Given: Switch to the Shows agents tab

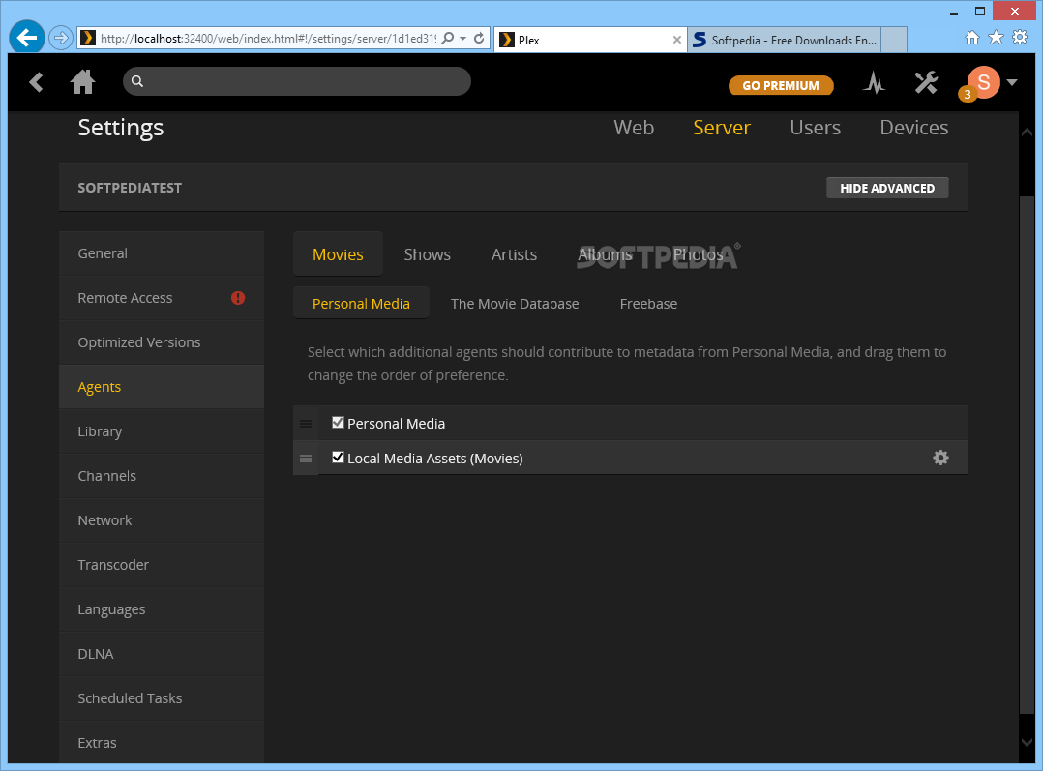Looking at the screenshot, I should tap(427, 254).
